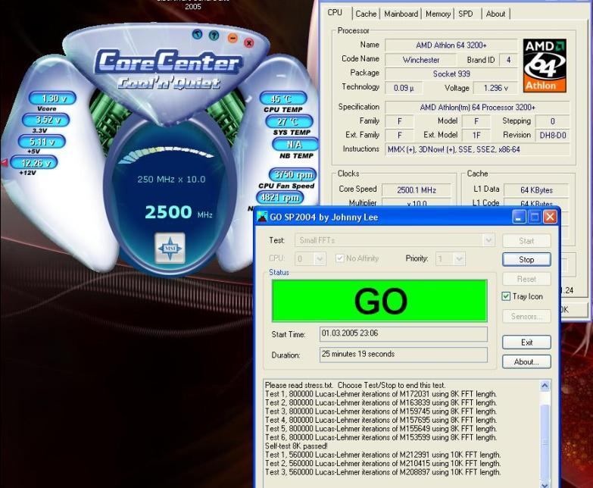Click the L1 Data value 64 KBytes
Image resolution: width=593 pixels, height=488 pixels.
(x=537, y=190)
